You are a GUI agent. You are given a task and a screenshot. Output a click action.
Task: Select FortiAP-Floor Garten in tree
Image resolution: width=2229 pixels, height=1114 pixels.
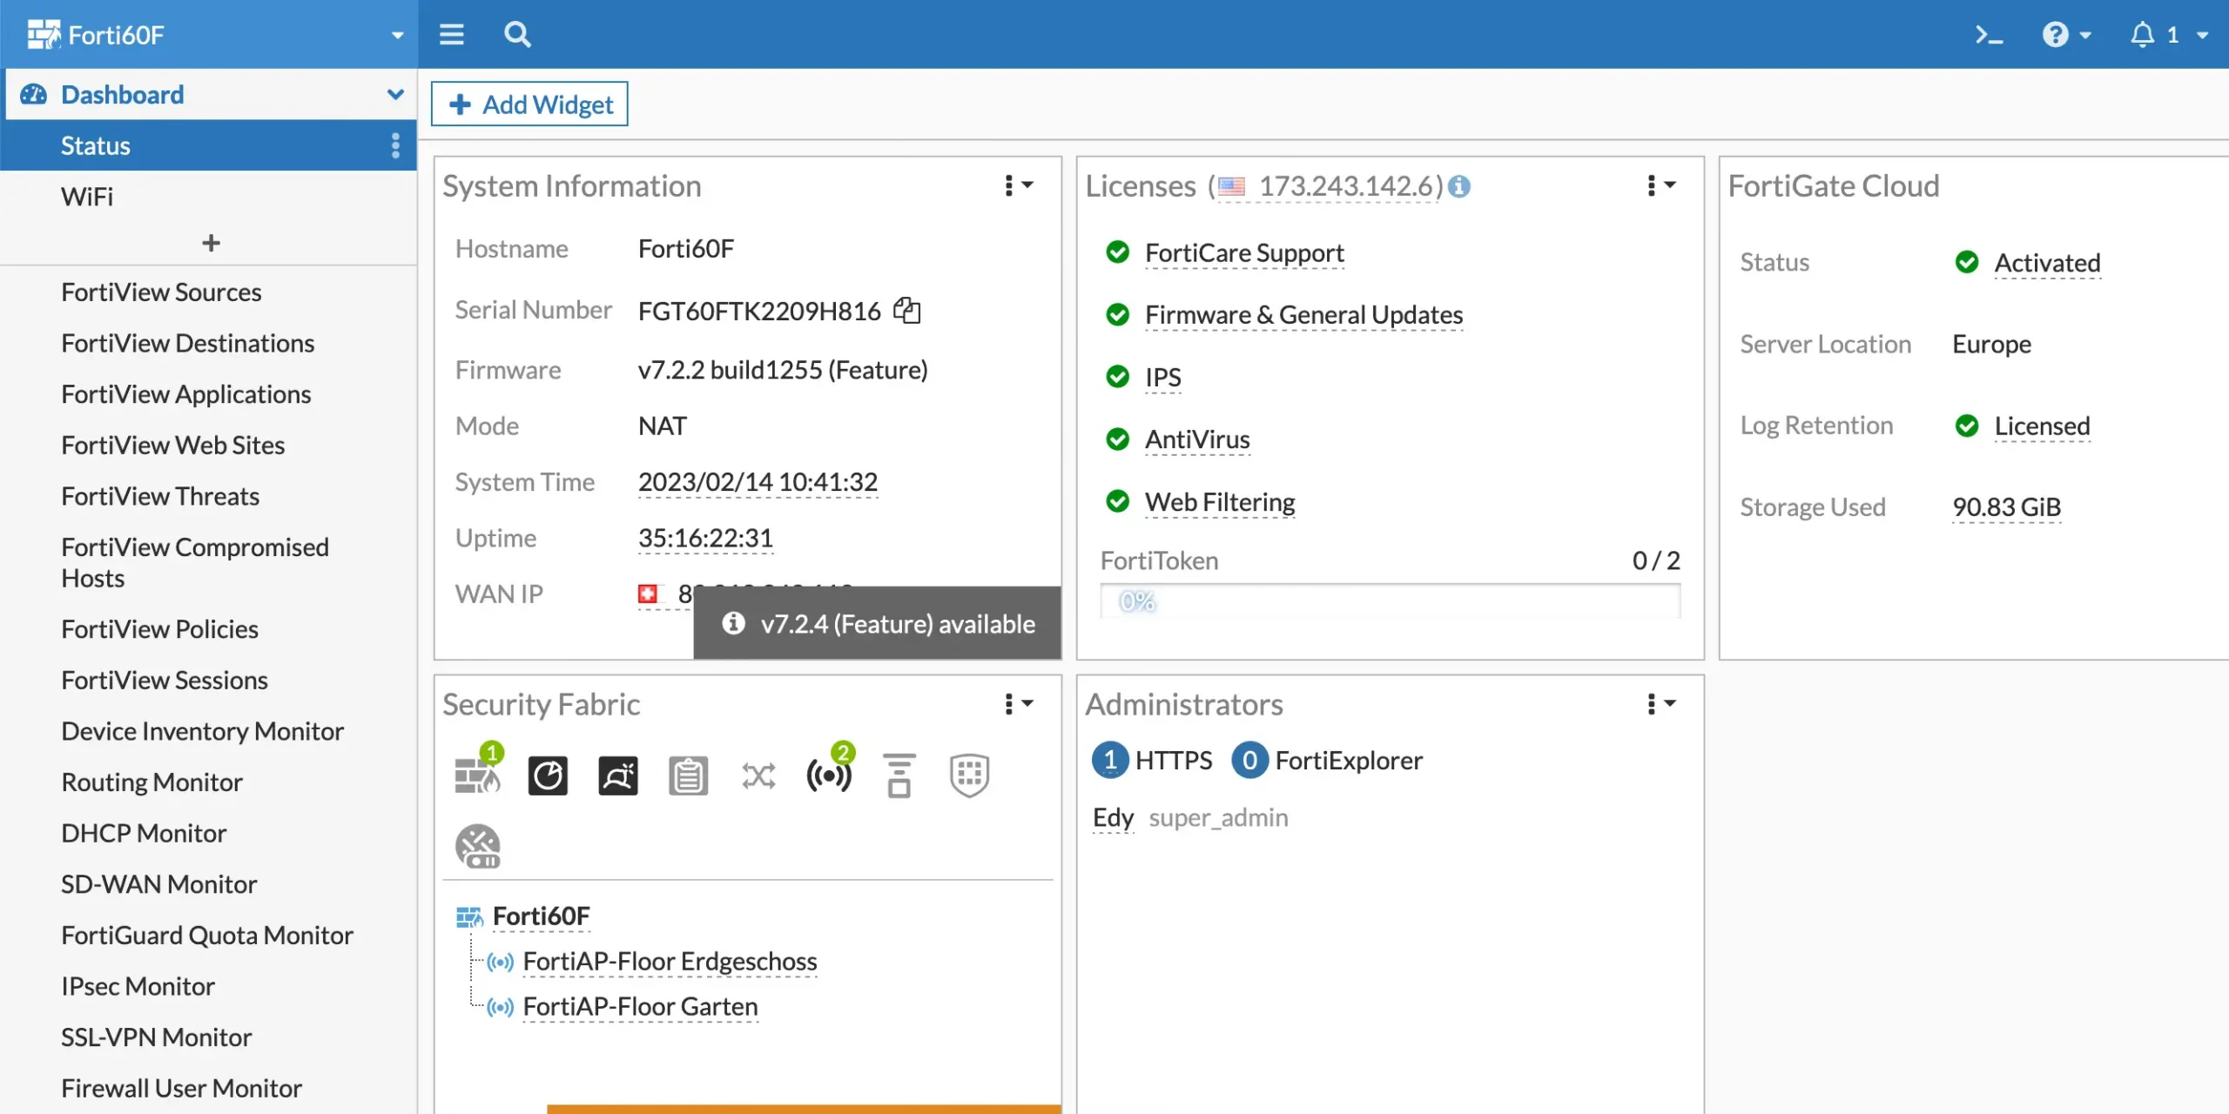[640, 1006]
